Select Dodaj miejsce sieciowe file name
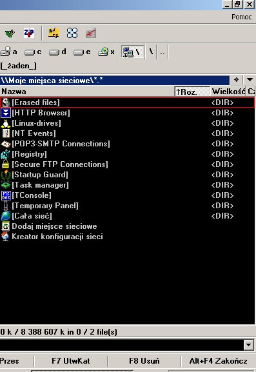 (x=54, y=226)
